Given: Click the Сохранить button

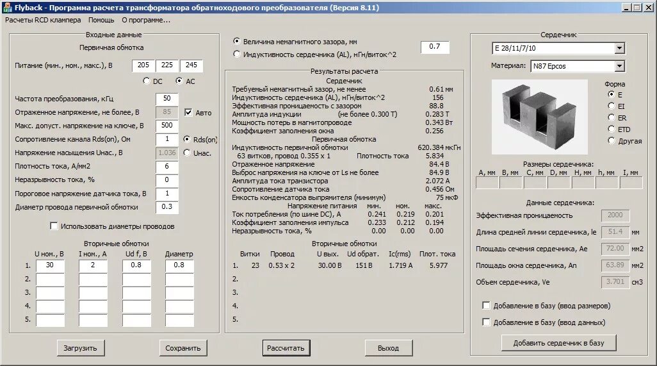Looking at the screenshot, I should click(x=182, y=348).
